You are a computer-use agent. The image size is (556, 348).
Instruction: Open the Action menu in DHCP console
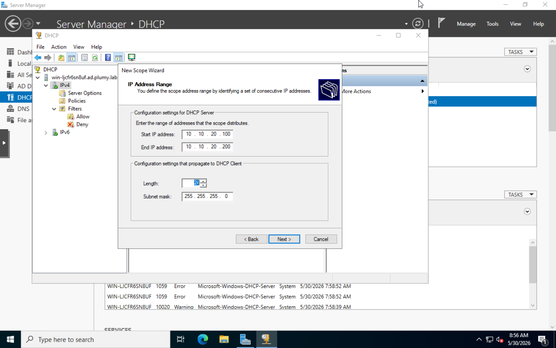point(59,47)
